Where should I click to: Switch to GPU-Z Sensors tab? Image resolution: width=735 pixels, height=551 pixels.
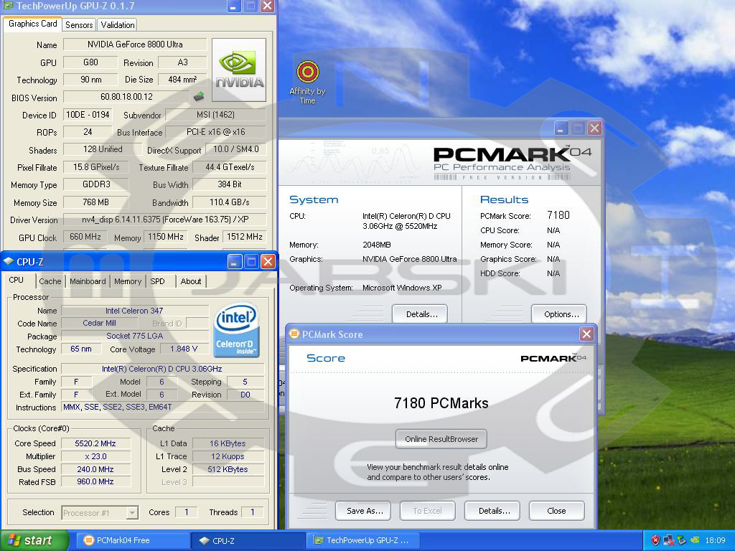coord(79,25)
